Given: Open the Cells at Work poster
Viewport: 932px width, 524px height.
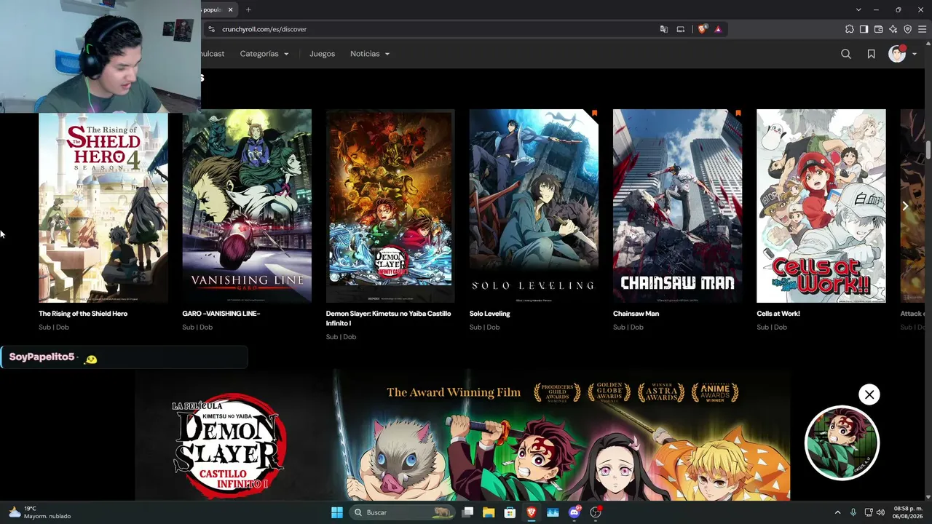Looking at the screenshot, I should click(x=821, y=206).
